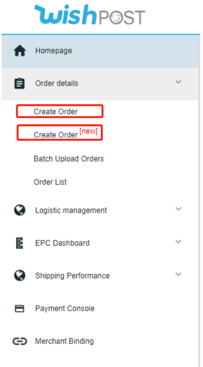203x367 pixels.
Task: Click the WishPost logo
Action: click(x=90, y=15)
